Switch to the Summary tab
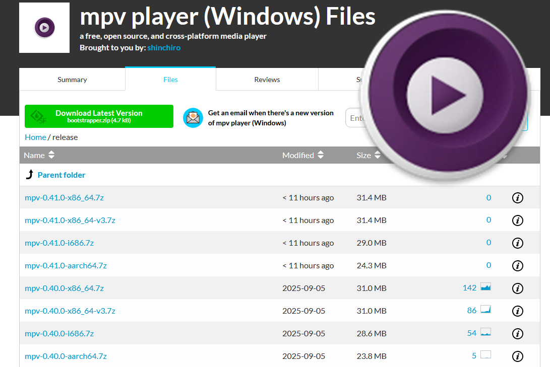The height and width of the screenshot is (367, 550). [x=72, y=80]
